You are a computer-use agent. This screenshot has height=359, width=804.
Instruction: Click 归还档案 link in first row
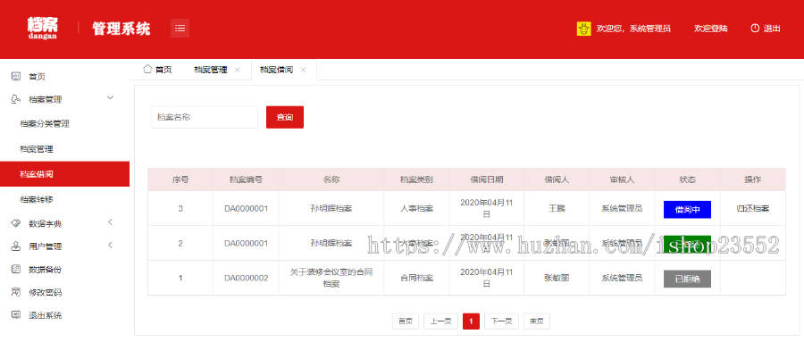tap(752, 208)
